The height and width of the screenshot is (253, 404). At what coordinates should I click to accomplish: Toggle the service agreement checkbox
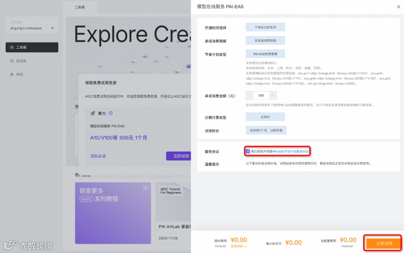pos(248,151)
